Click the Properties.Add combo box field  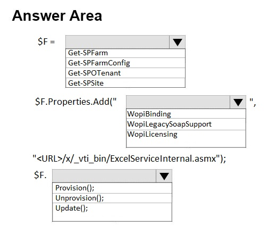click(178, 102)
